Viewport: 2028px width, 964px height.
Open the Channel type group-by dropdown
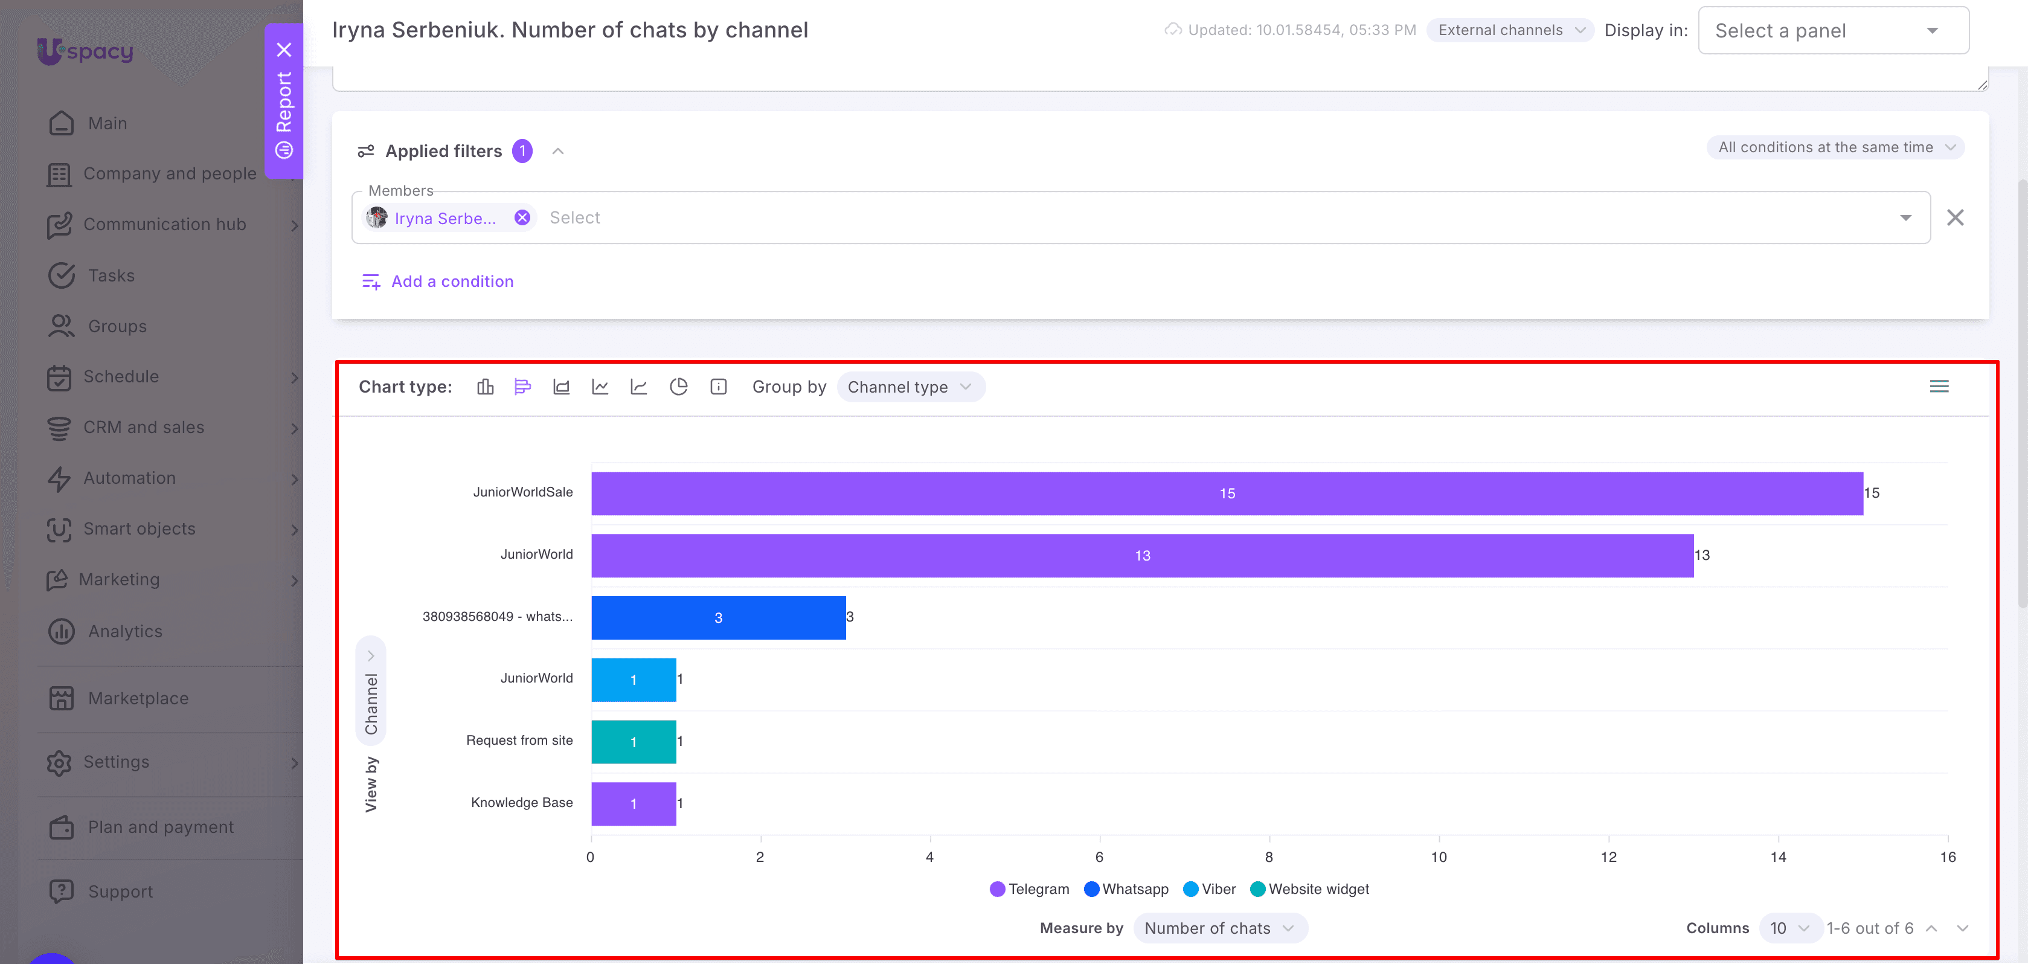[911, 387]
